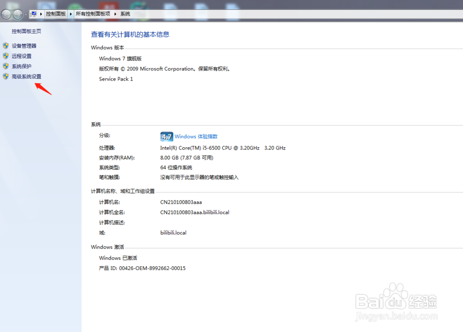Click the 计算机描述 label
Image resolution: width=463 pixels, height=332 pixels.
pyautogui.click(x=112, y=222)
